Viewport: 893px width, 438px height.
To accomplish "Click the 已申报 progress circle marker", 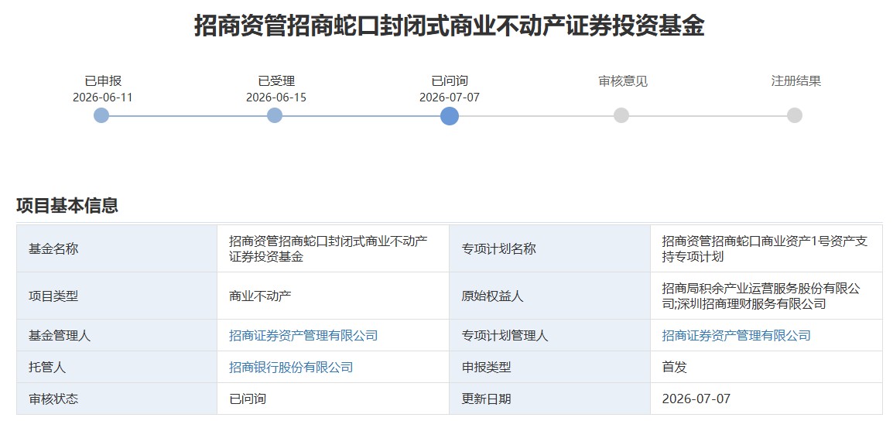I will pos(101,115).
